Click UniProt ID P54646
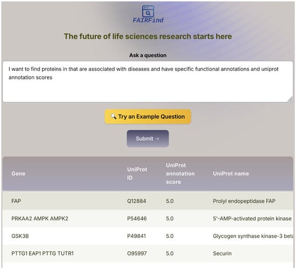The width and height of the screenshot is (296, 270). coord(137,218)
